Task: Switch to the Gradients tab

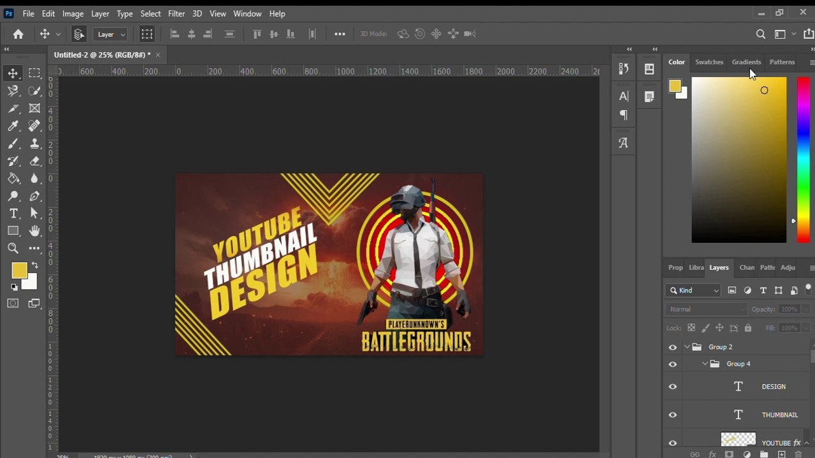Action: 746,62
